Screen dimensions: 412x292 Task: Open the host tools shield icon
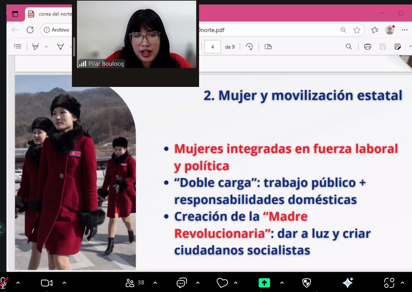[306, 283]
